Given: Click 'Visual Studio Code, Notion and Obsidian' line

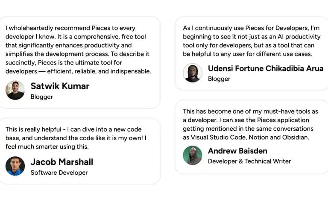Looking at the screenshot, I should click(246, 138).
